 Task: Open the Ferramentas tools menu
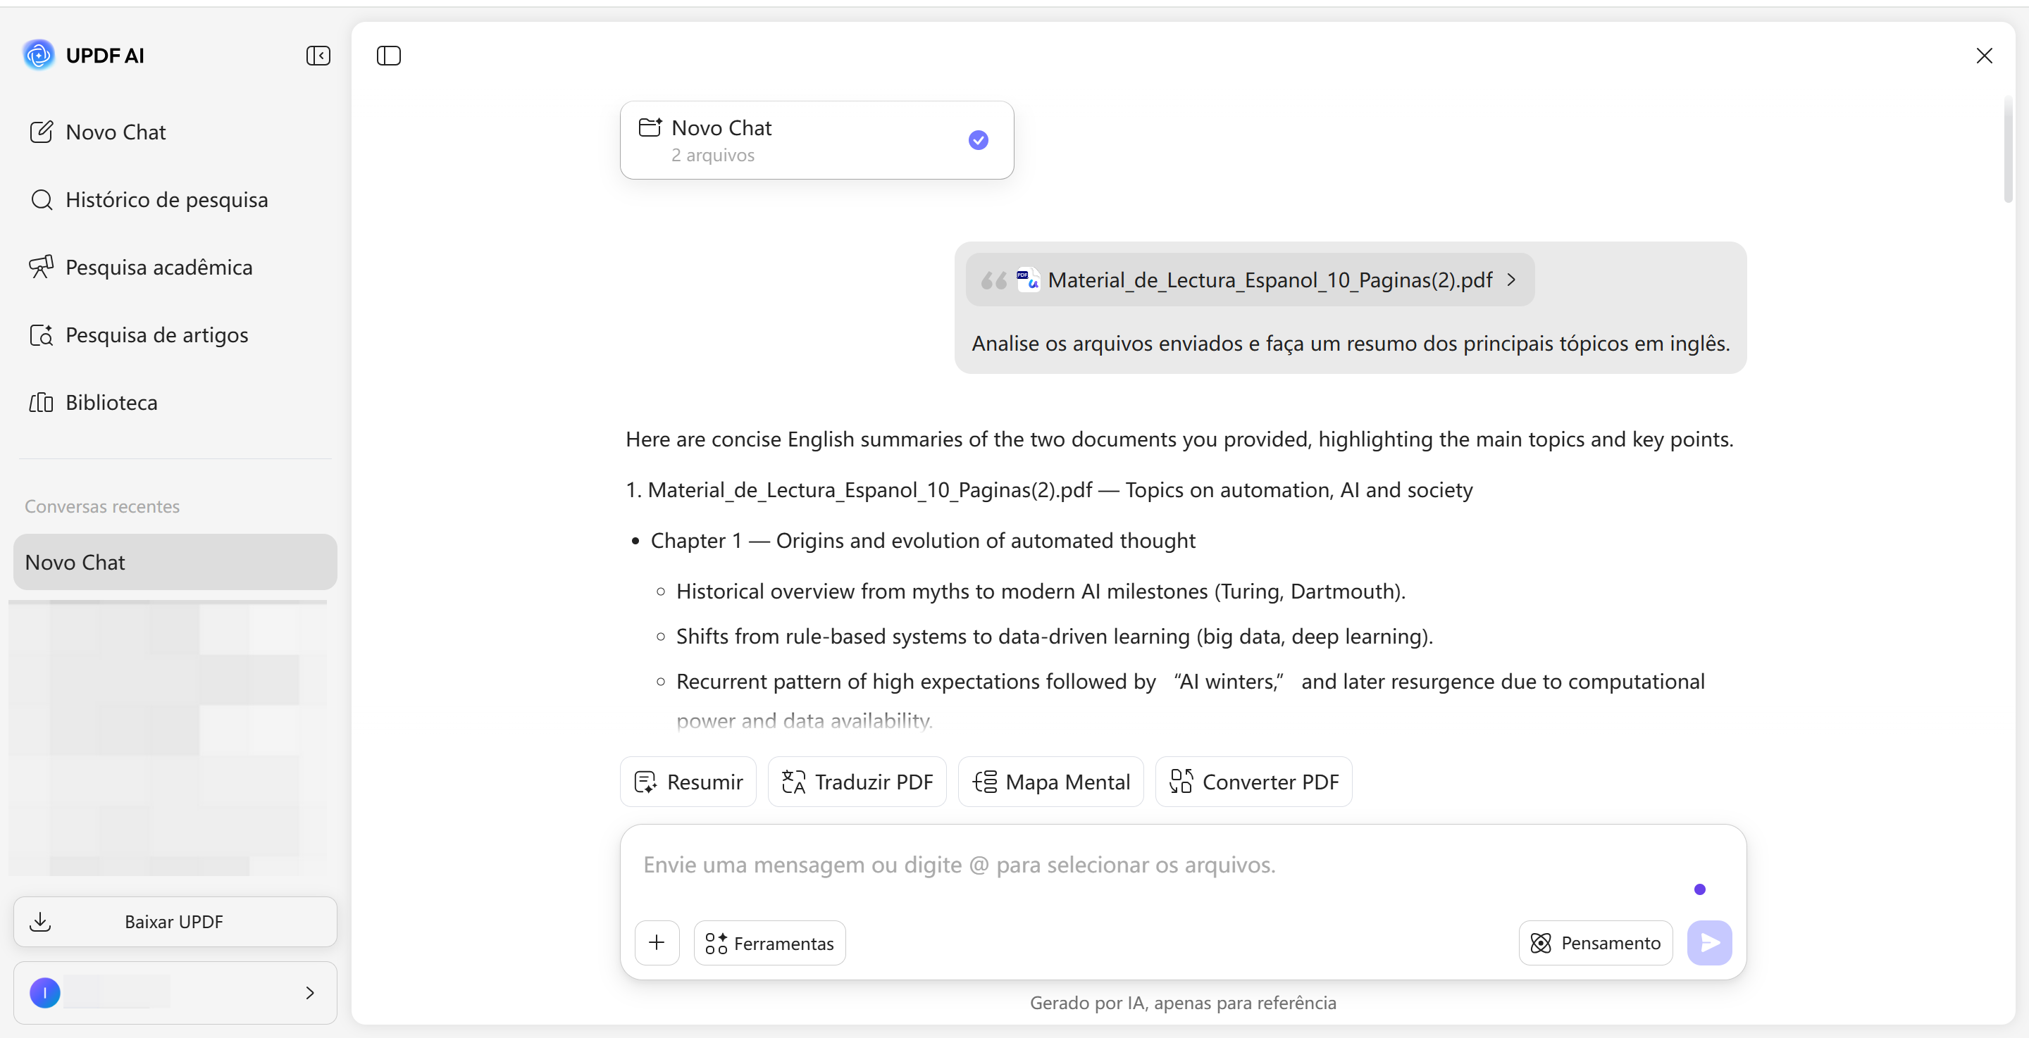(769, 943)
